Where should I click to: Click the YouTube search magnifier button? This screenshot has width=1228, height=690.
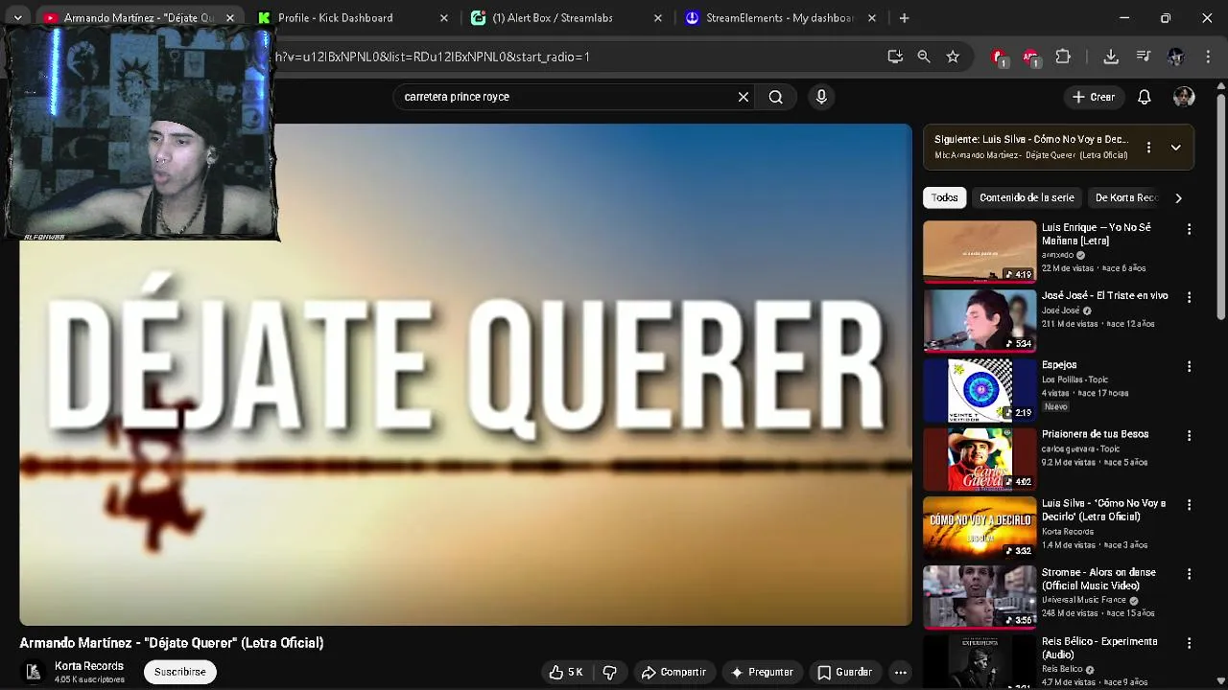click(x=776, y=97)
